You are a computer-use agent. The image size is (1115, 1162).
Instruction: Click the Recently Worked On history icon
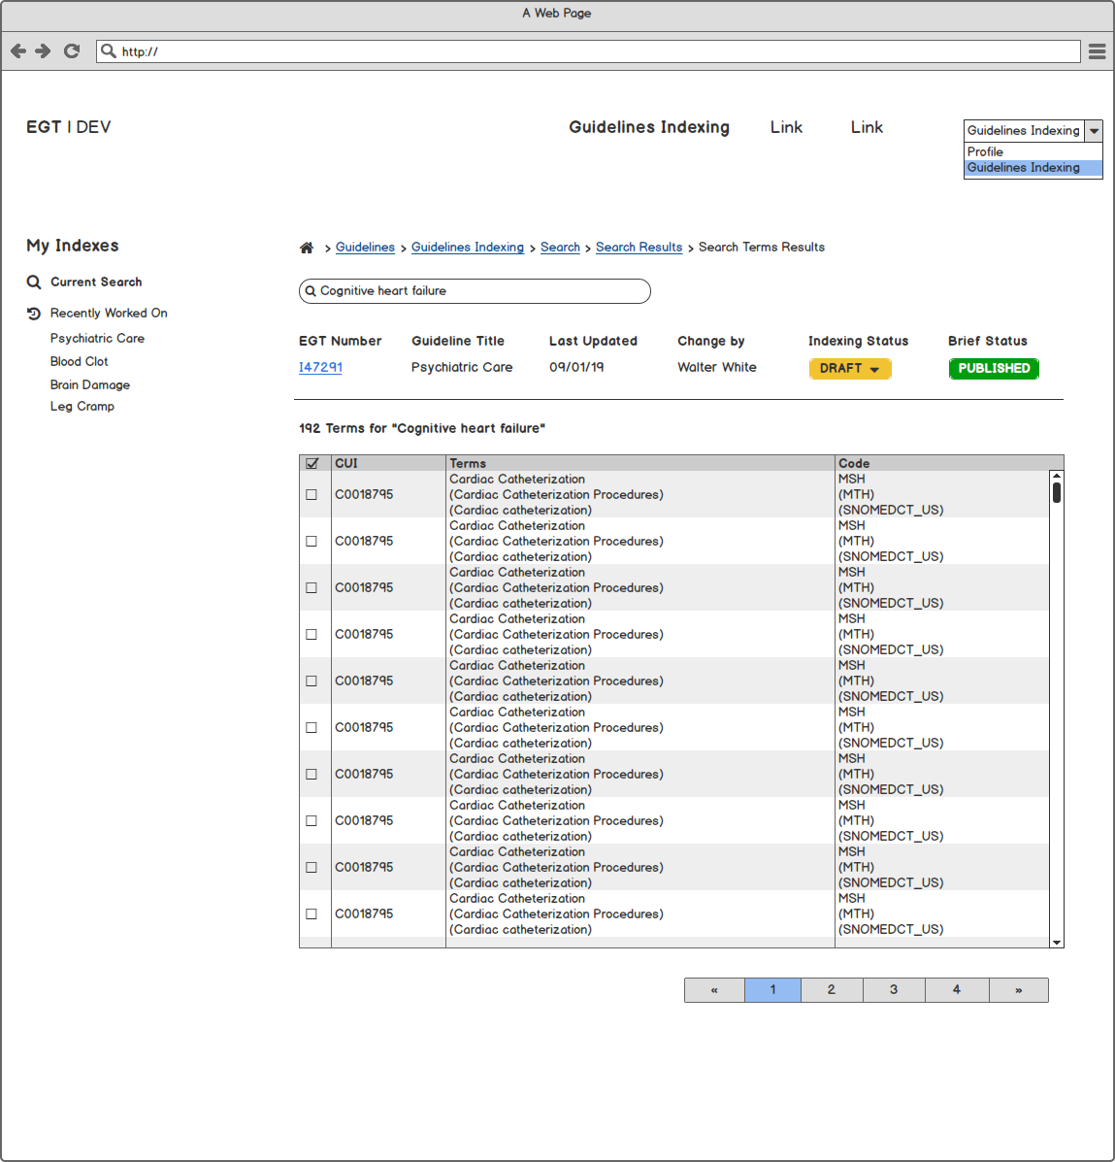[x=34, y=314]
